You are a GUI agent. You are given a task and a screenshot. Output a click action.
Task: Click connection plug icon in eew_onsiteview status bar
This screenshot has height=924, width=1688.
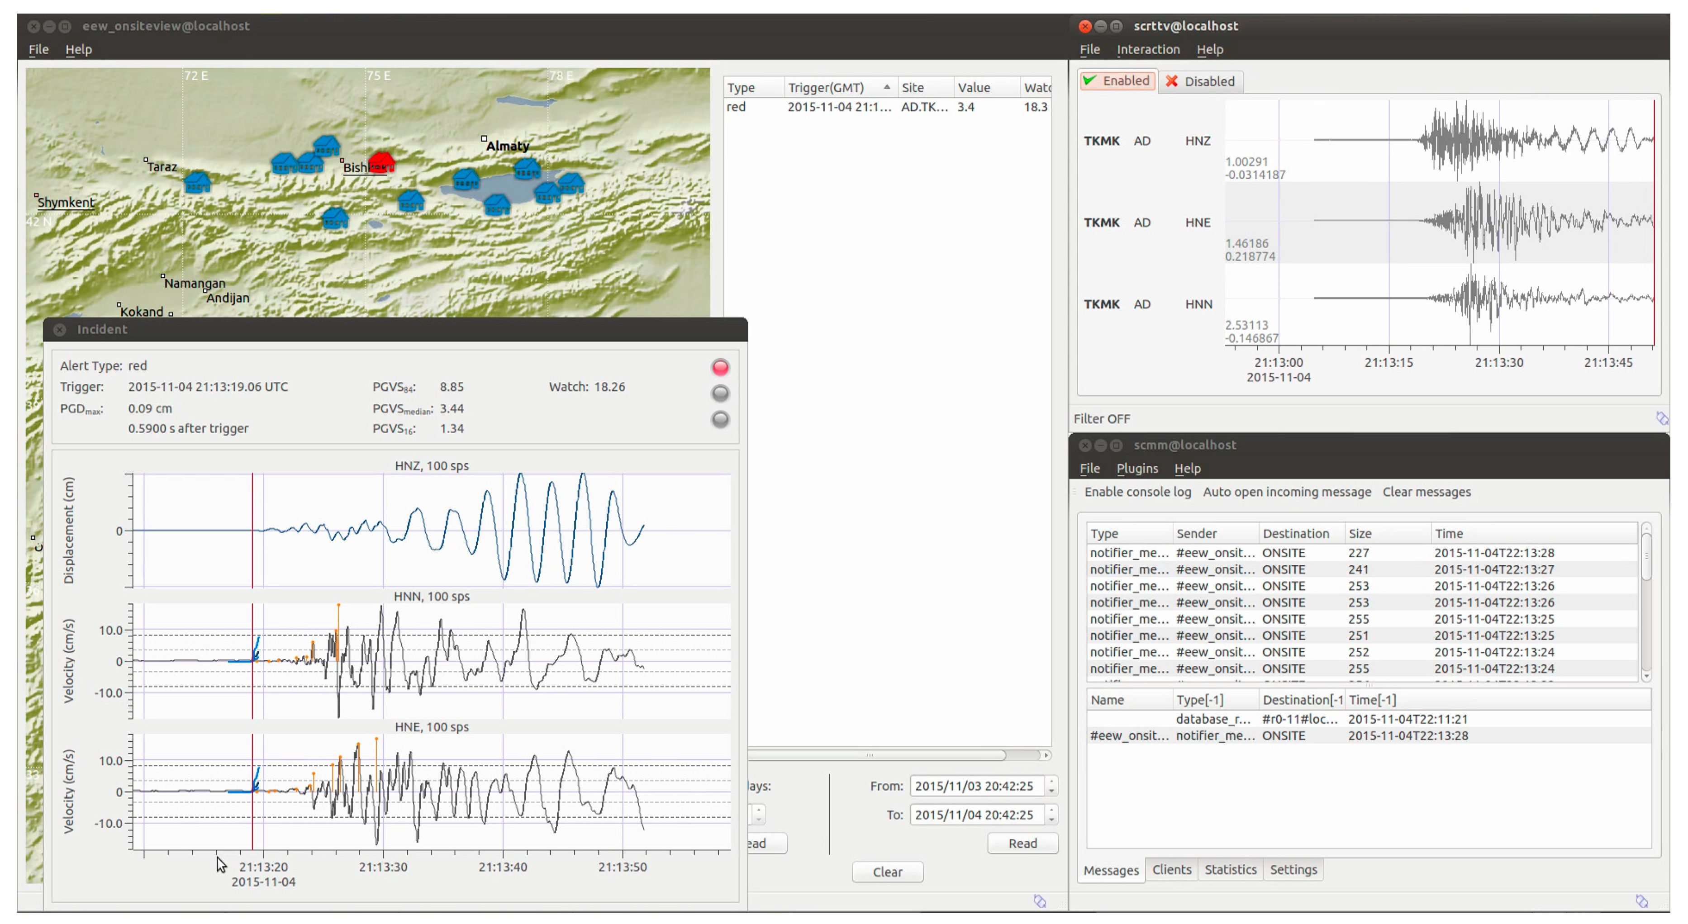pos(1039,901)
